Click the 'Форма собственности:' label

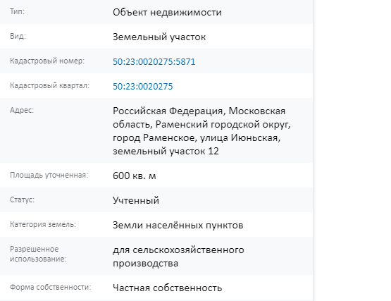point(51,288)
